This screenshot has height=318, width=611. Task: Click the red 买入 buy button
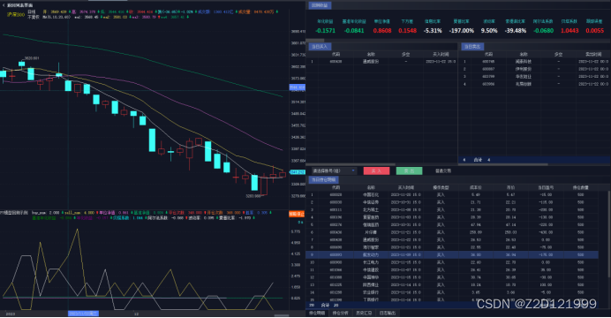tap(376, 170)
